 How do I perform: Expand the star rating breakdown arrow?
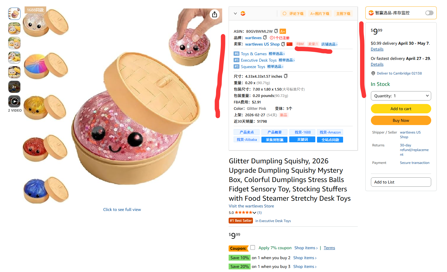pos(254,213)
